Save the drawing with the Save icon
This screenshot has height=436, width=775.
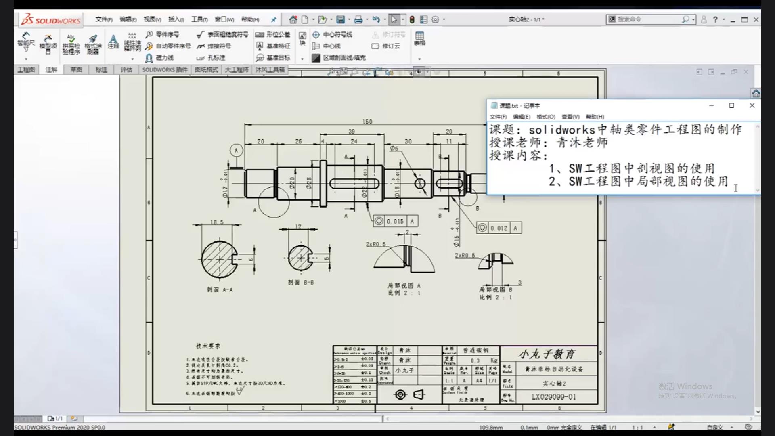pos(340,19)
